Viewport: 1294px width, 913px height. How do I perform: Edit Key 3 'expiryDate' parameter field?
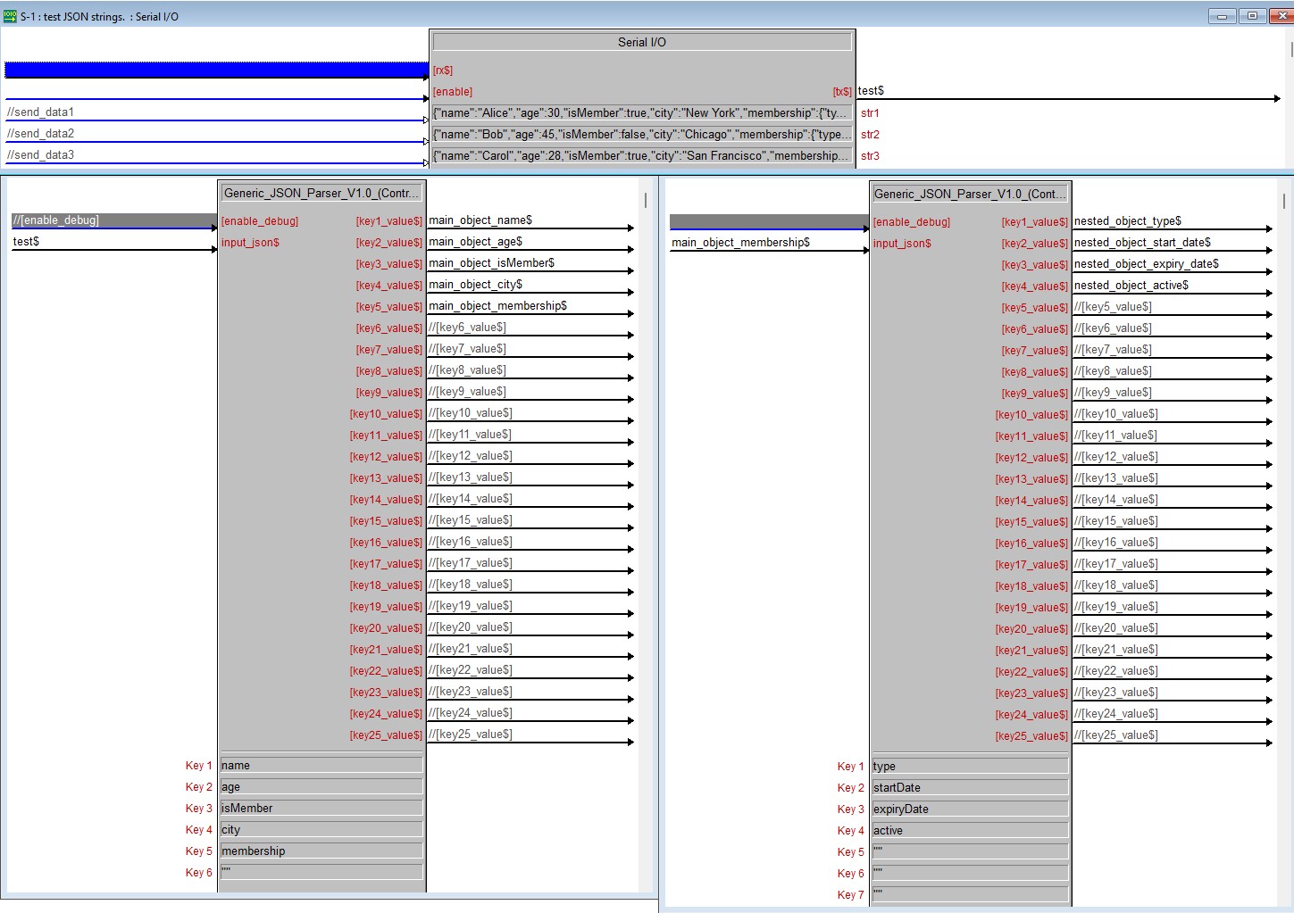coord(971,809)
